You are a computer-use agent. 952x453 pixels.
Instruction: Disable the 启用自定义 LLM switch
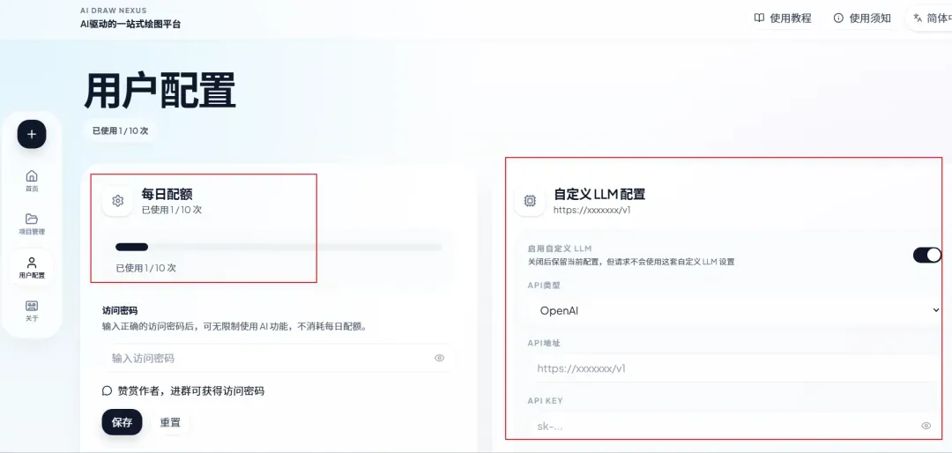[x=927, y=255]
